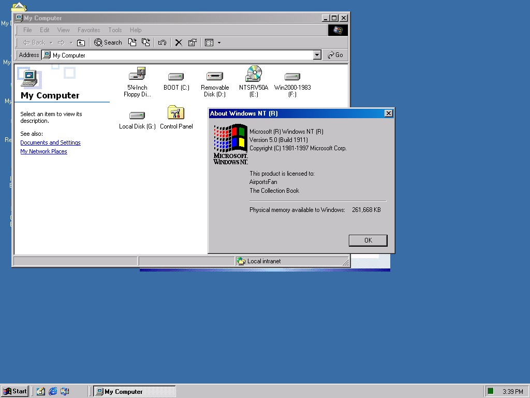Click the My Computer web view icon
This screenshot has height=398, width=530.
pyautogui.click(x=29, y=78)
